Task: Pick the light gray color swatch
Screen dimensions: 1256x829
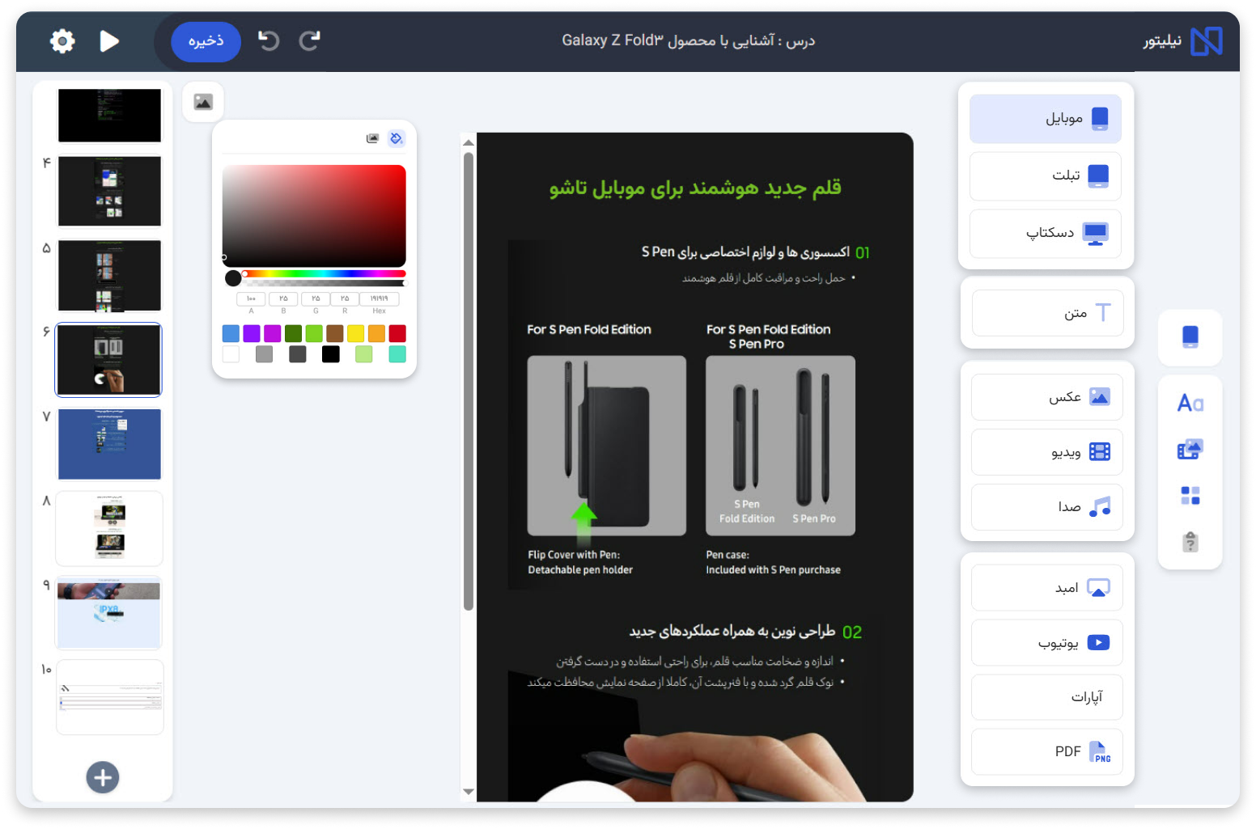Action: (x=264, y=354)
